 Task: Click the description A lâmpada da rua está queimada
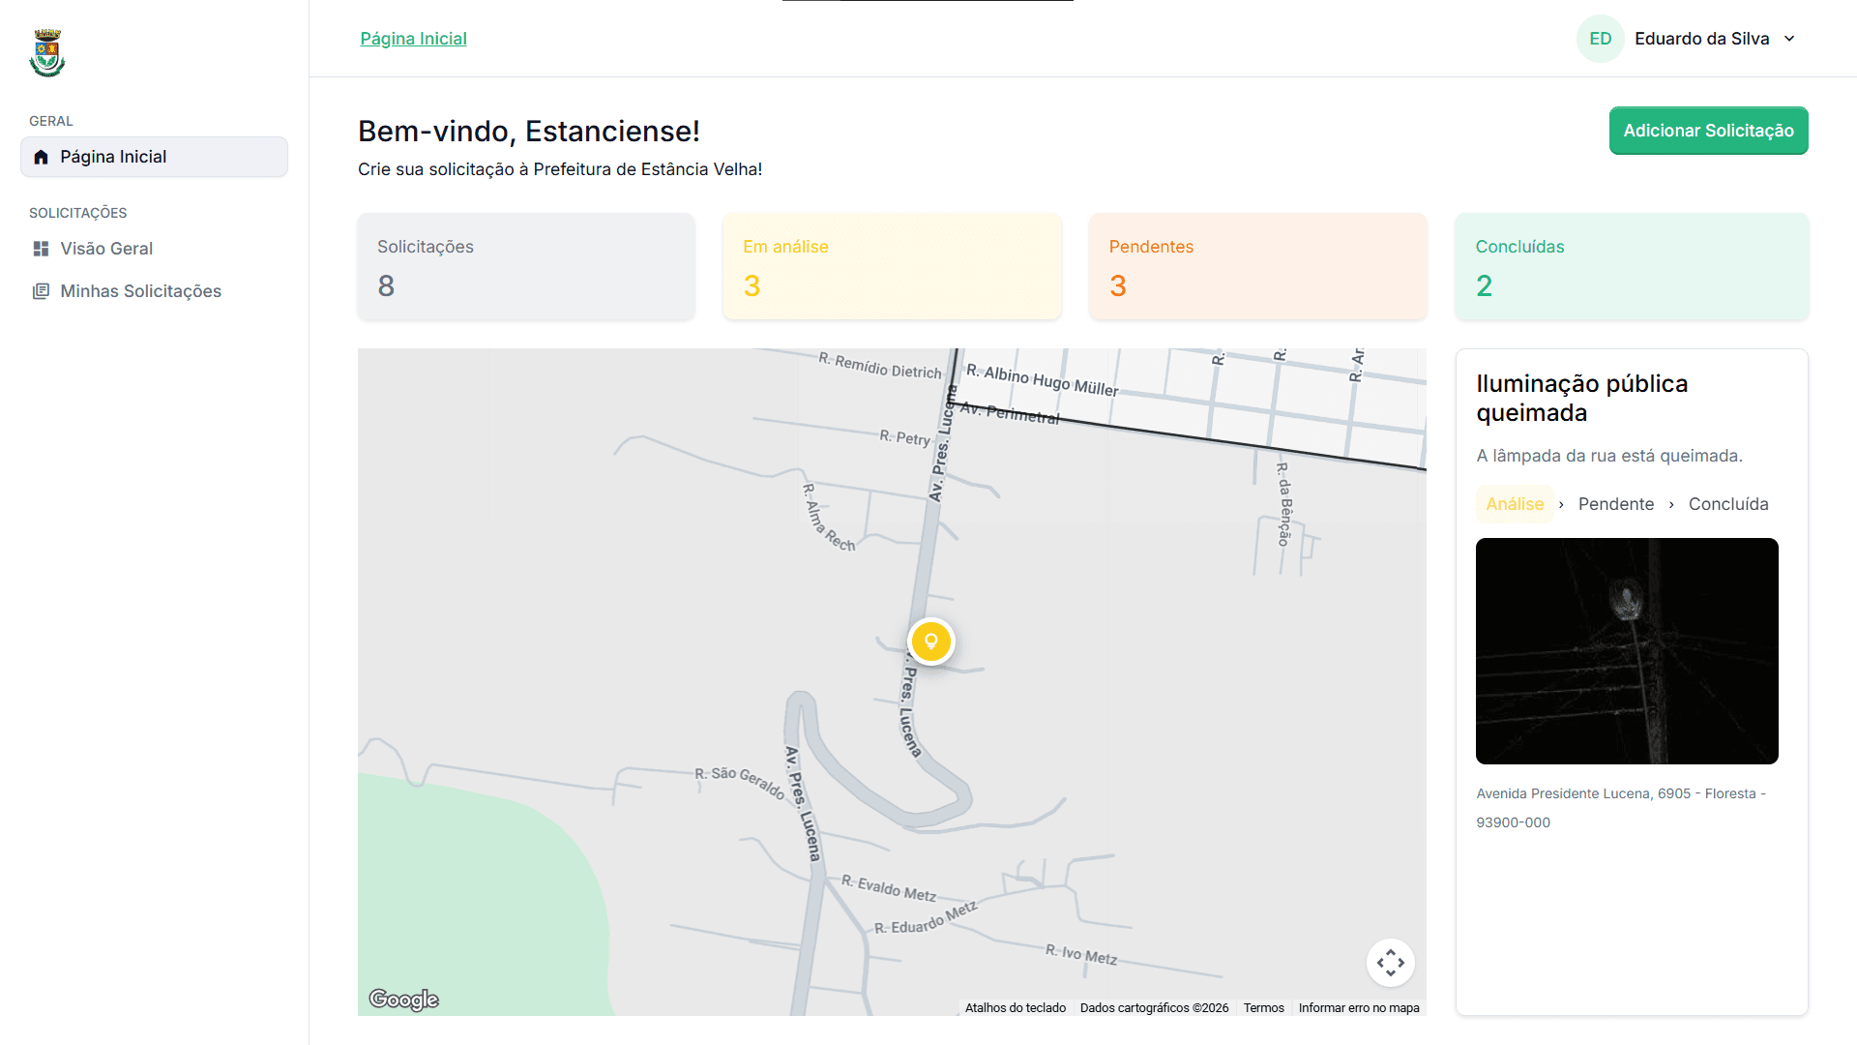tap(1609, 456)
